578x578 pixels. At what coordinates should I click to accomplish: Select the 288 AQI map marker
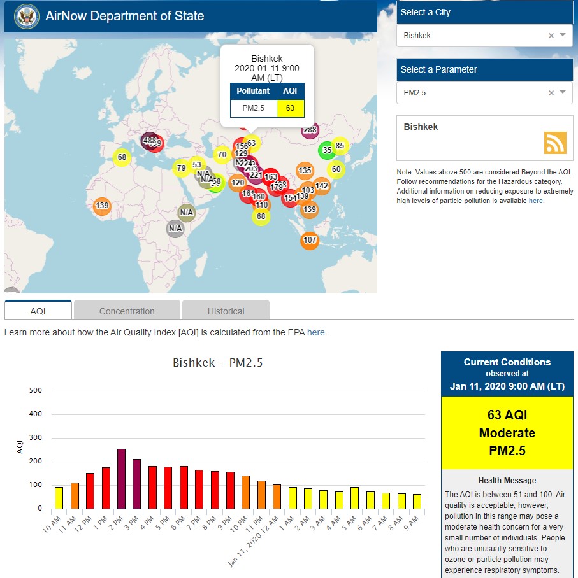pos(310,130)
